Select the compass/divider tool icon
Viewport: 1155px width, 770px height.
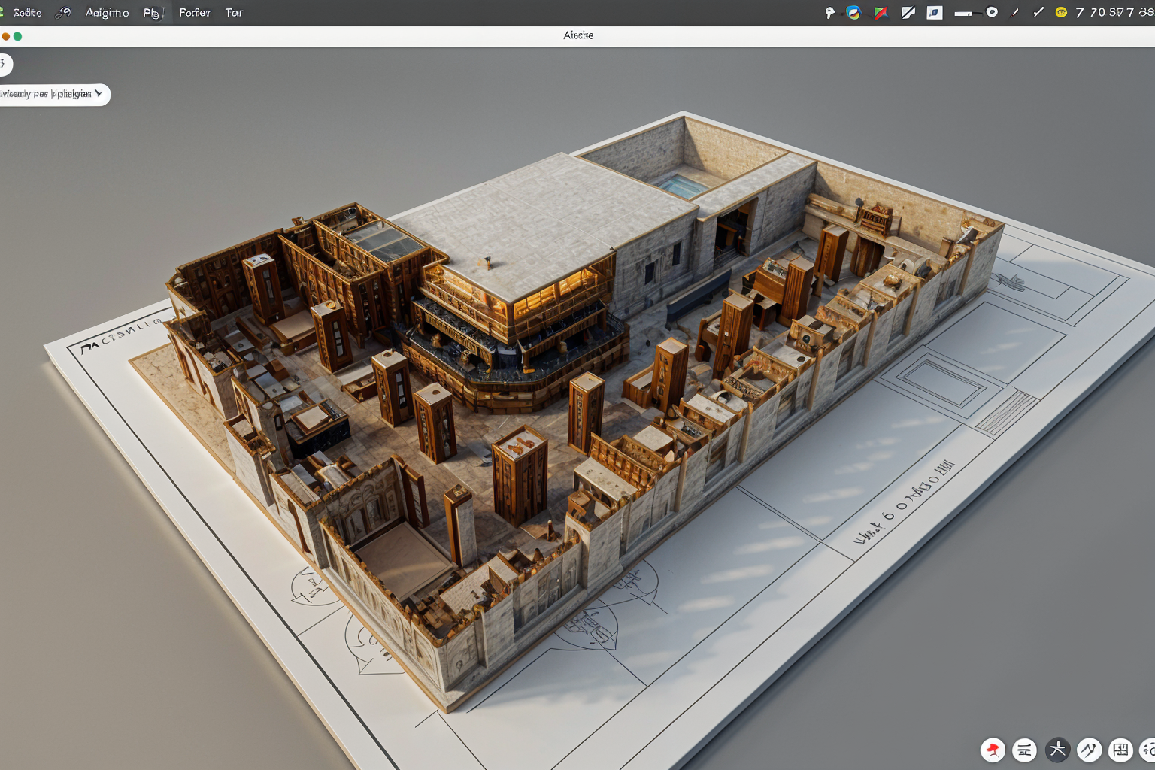pos(1089,750)
